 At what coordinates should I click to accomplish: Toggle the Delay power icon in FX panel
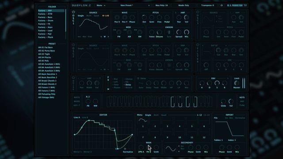(138, 79)
